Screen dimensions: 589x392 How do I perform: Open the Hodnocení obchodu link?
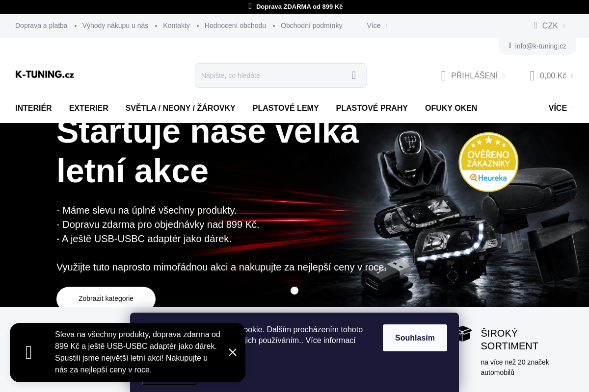235,25
